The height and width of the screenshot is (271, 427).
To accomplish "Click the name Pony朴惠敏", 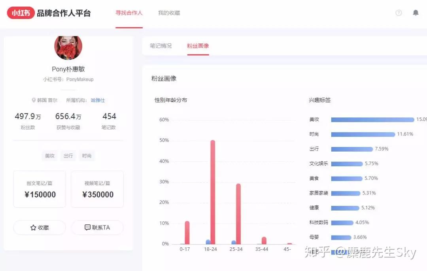I will (68, 69).
